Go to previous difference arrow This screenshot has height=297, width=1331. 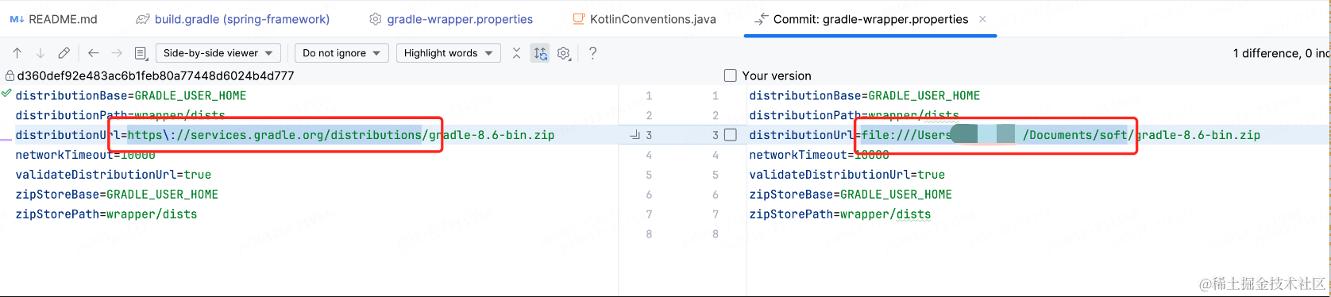17,53
